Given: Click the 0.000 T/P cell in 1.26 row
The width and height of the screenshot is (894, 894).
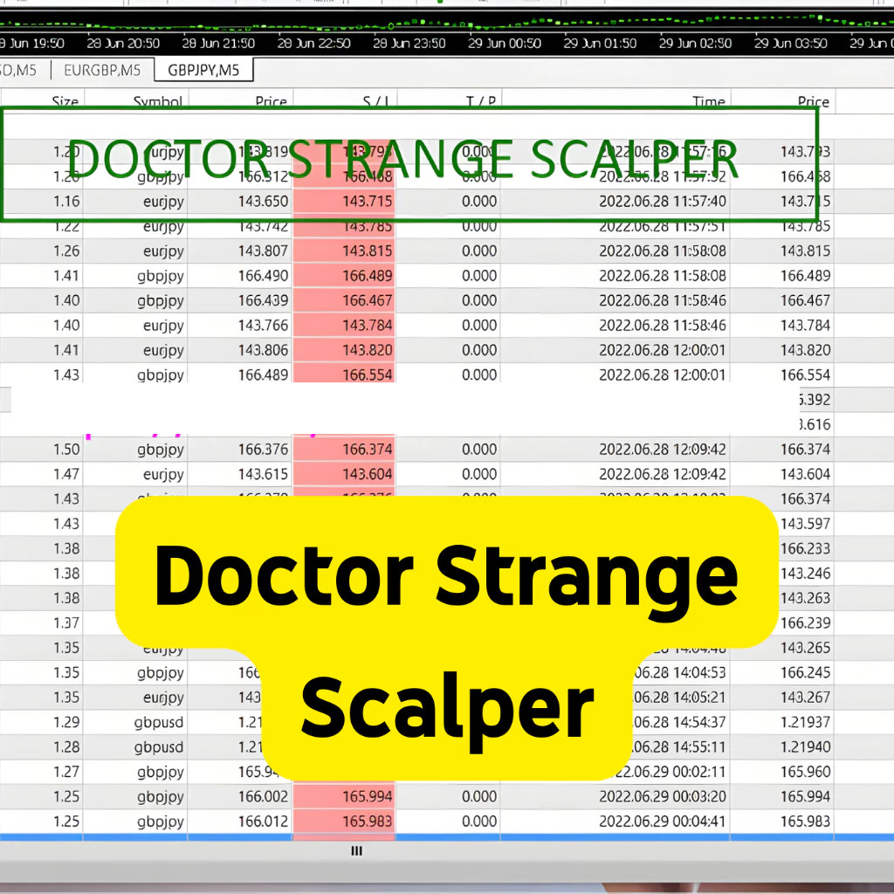Looking at the screenshot, I should tap(479, 251).
